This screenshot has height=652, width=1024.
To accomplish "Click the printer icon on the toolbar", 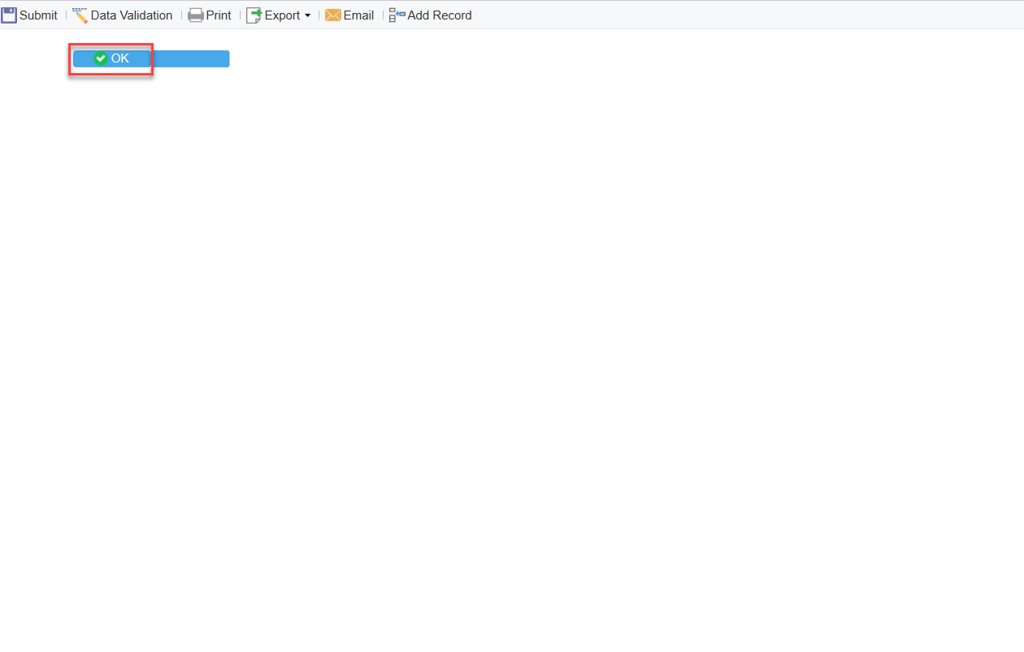I will point(194,15).
